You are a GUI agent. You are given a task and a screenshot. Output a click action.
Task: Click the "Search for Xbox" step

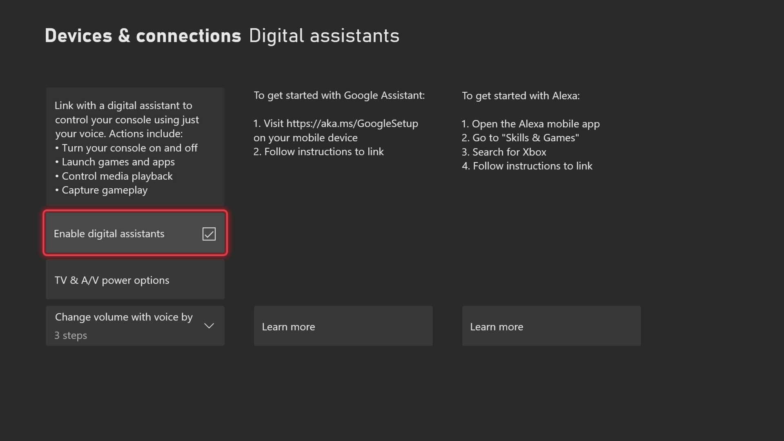tap(509, 152)
